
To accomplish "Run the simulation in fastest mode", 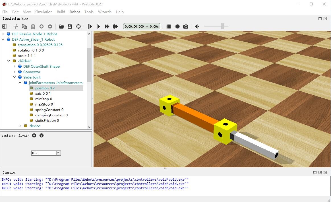I will click(115, 26).
